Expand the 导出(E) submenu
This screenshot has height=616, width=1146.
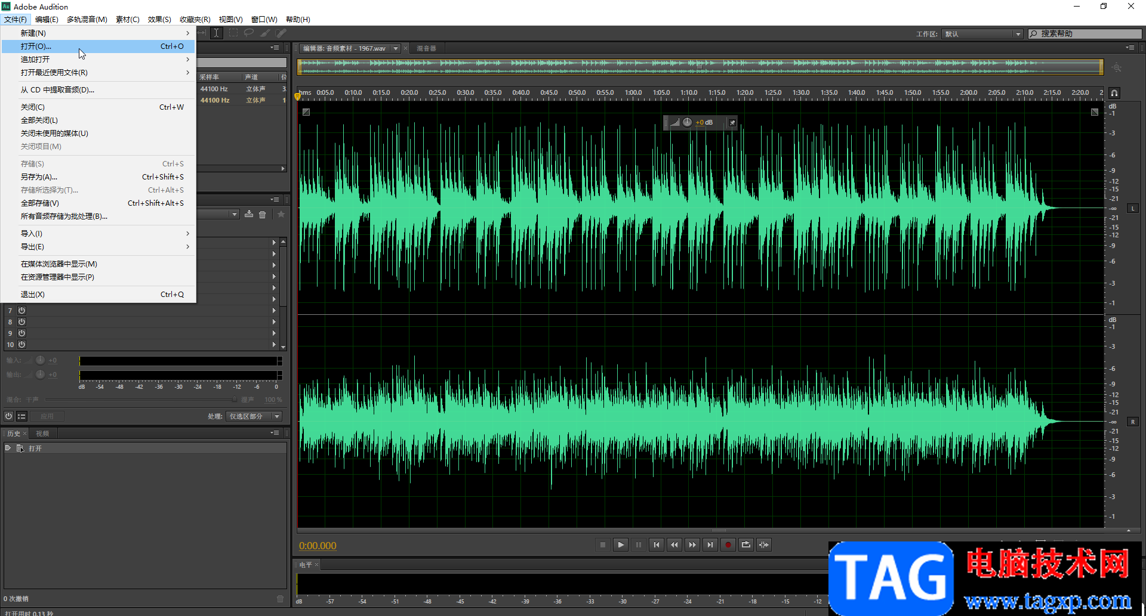98,246
